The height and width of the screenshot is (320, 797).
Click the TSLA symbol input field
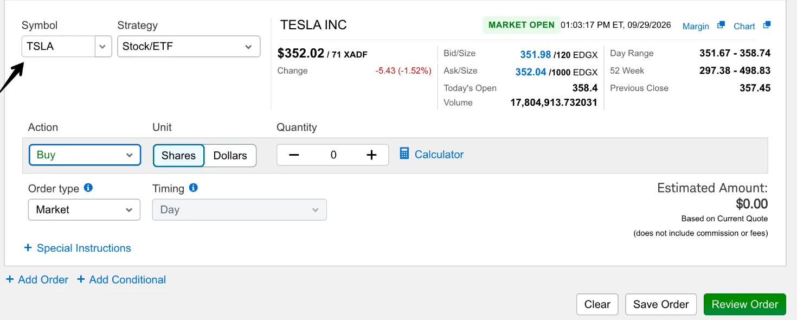59,47
